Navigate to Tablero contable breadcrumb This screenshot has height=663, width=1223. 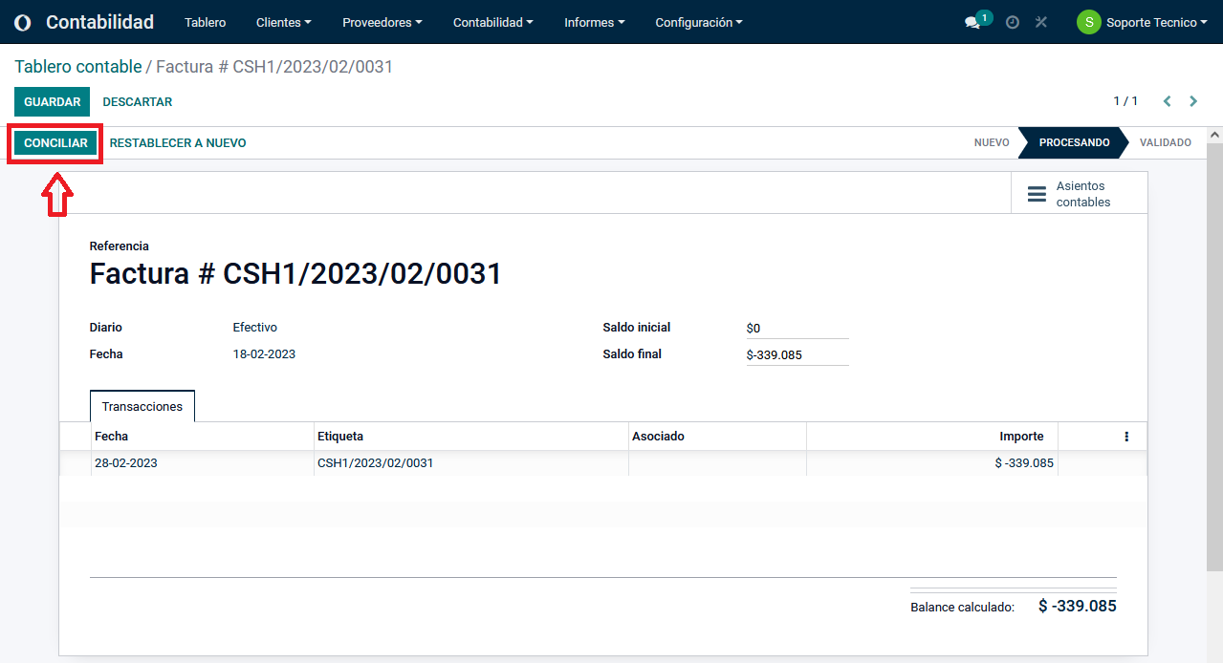(x=77, y=67)
